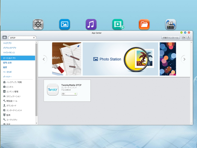Open the Control Panel gear desktop icon

click(x=38, y=24)
